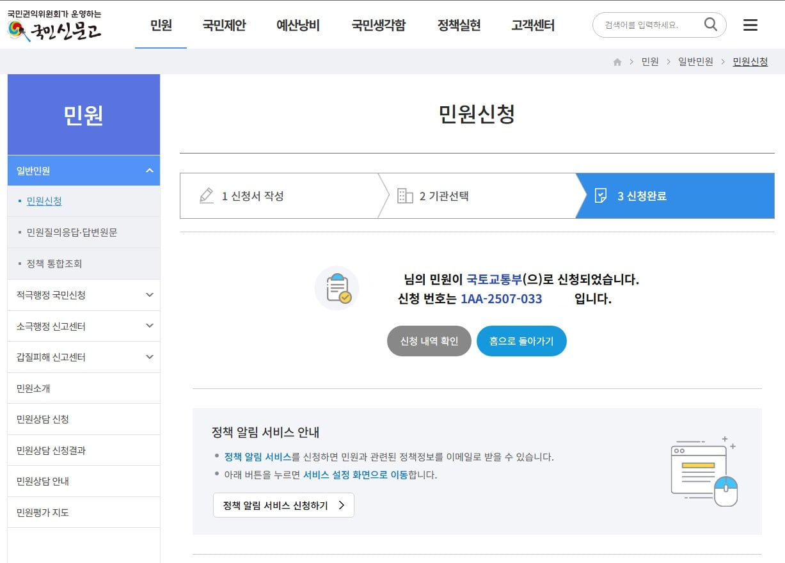This screenshot has height=563, width=785.
Task: Open the 예산낭비 top menu
Action: [298, 25]
